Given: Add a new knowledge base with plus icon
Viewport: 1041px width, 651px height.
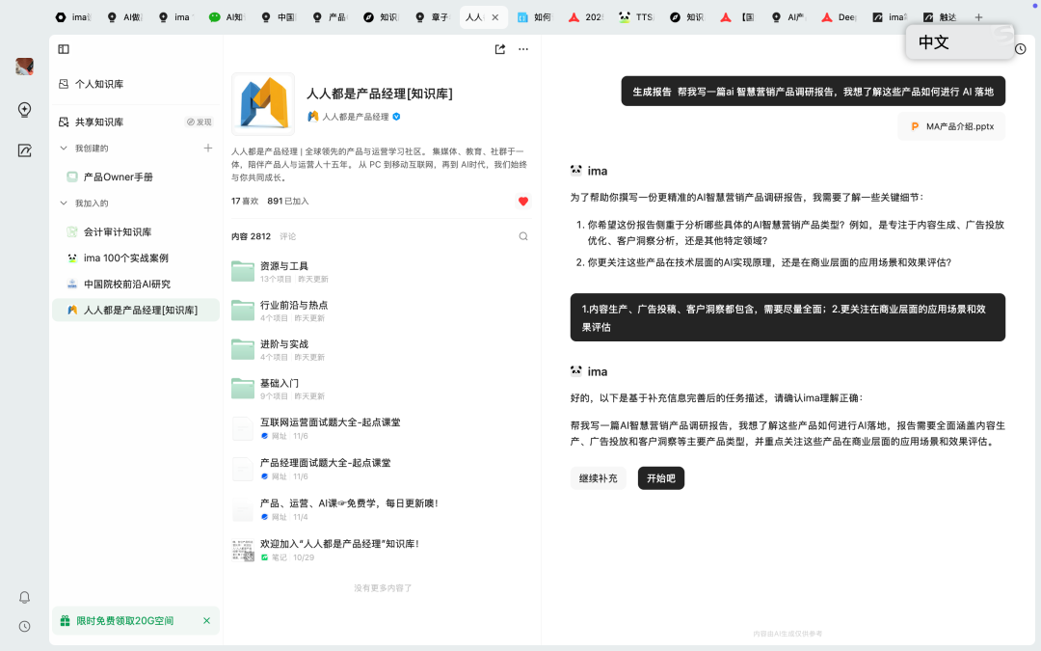Looking at the screenshot, I should click(207, 148).
